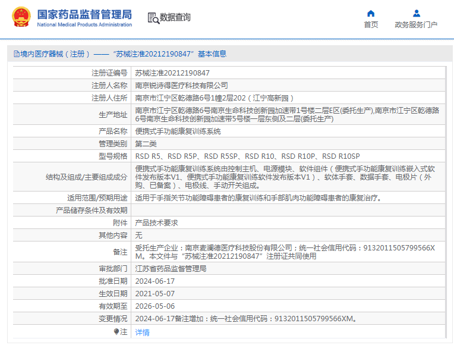Click the 无 value in 其他内容
454x345 pixels.
click(x=138, y=235)
